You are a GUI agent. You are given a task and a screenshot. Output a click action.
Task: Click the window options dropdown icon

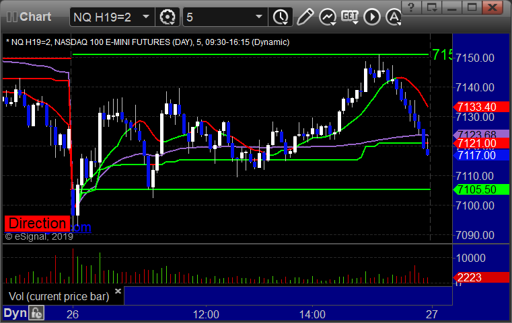(x=431, y=7)
